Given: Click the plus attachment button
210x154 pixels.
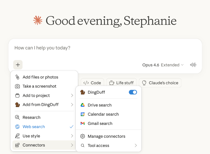Looking at the screenshot, I should 18,65.
